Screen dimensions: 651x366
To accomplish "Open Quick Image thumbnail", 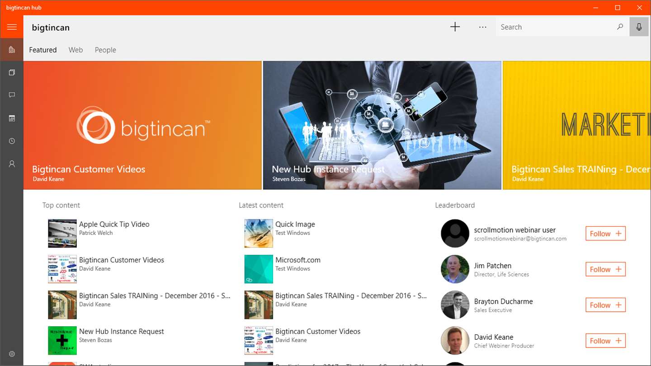I will (259, 234).
